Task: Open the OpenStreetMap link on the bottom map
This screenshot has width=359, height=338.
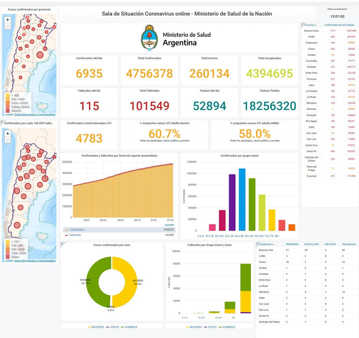Action: pos(47,261)
